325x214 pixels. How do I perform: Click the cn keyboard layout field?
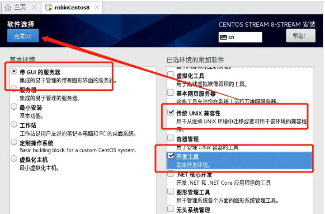tap(240, 37)
